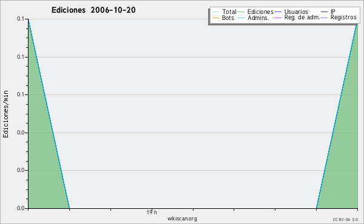
Task: Click the Ediciones/min axis label
Action: 5,114
